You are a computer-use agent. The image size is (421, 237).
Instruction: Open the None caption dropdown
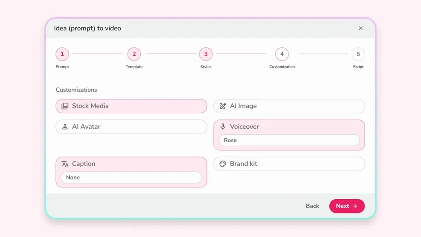[131, 177]
